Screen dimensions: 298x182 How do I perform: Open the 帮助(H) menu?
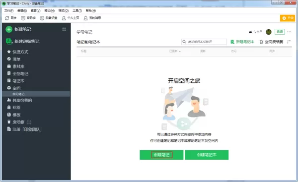point(91,10)
